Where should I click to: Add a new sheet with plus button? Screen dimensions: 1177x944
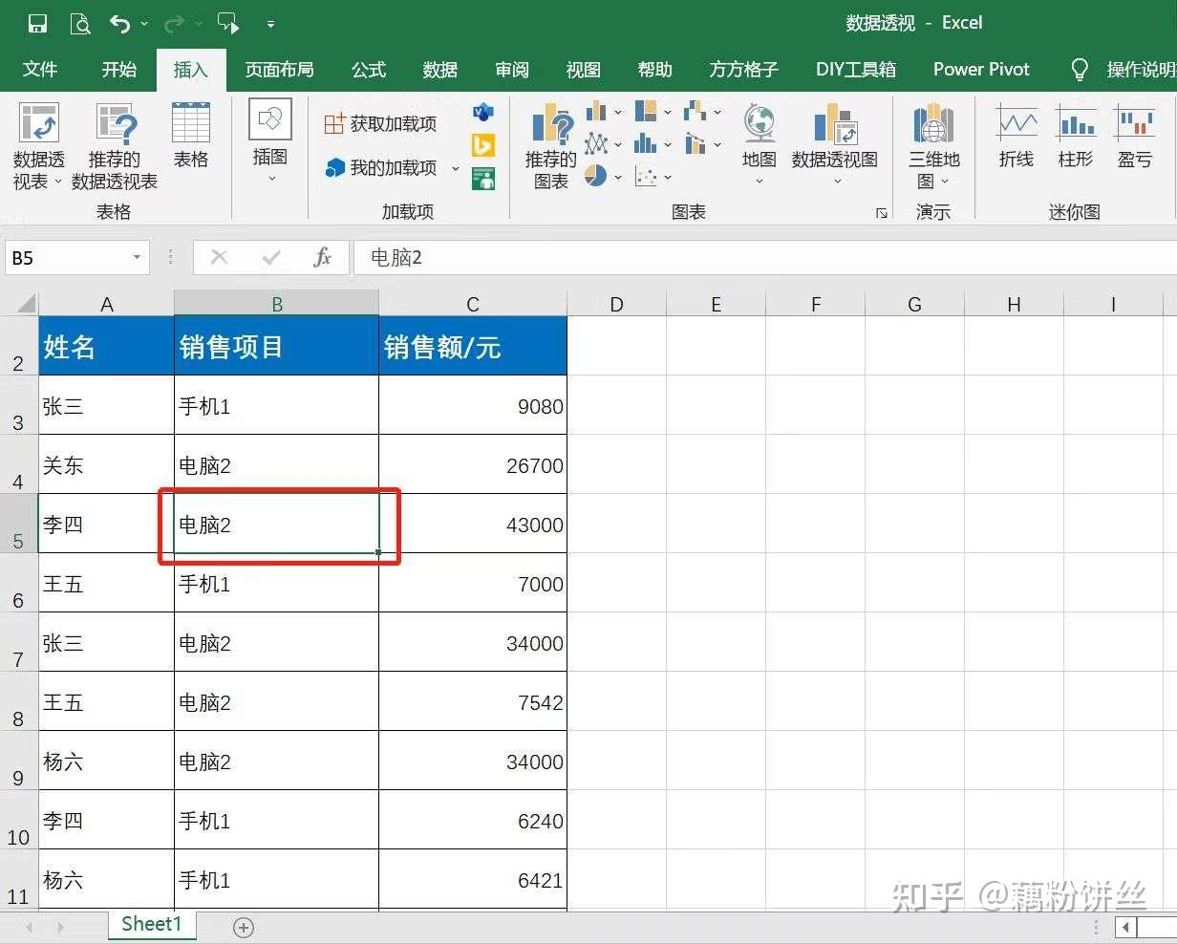244,927
